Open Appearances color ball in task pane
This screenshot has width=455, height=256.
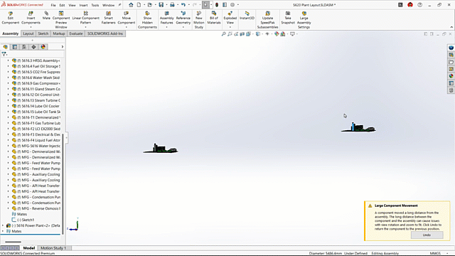(451, 76)
